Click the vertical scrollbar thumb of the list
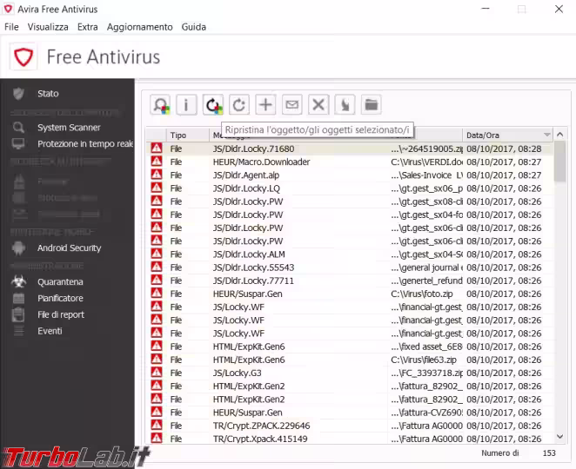 [560, 162]
